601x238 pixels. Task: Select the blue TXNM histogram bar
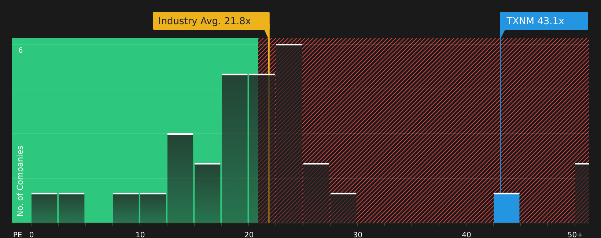pyautogui.click(x=506, y=208)
